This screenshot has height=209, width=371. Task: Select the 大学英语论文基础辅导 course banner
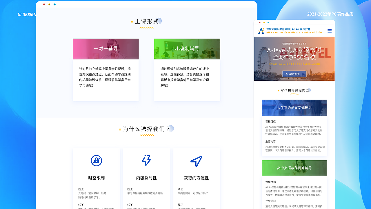click(294, 108)
